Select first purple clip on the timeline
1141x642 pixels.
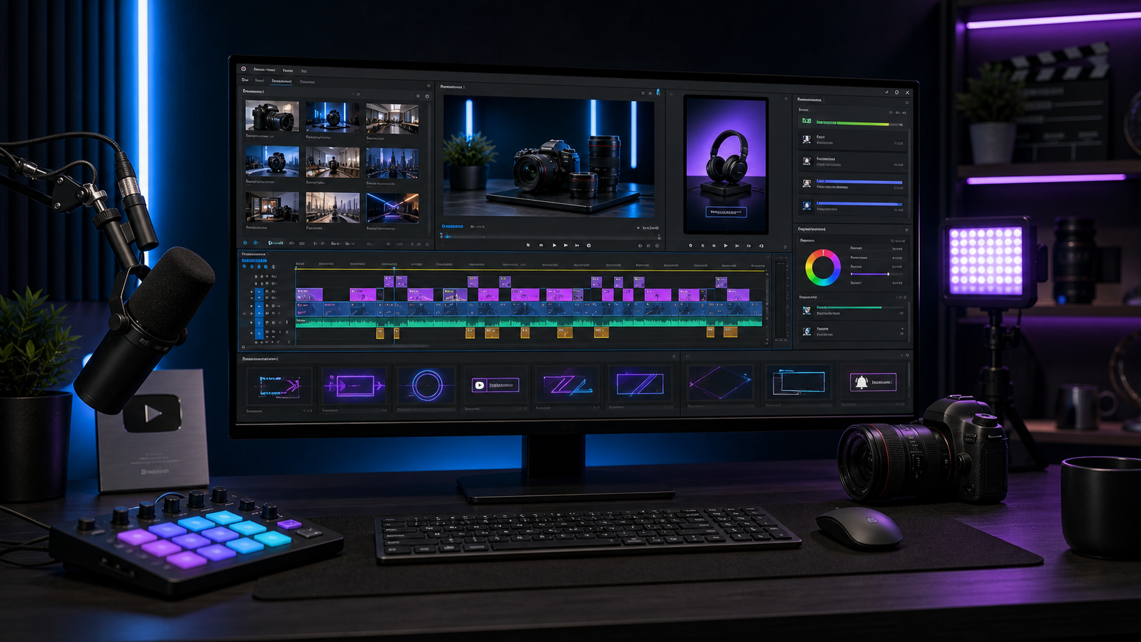[x=309, y=295]
